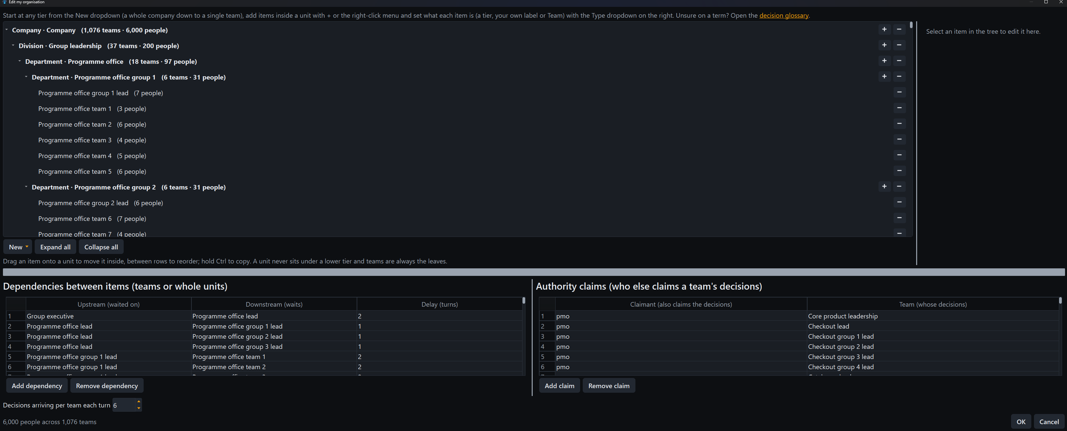Image resolution: width=1067 pixels, height=431 pixels.
Task: Increase decisions arriving per team value
Action: [139, 402]
